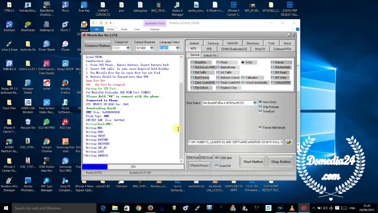378x213 pixels.
Task: Switch to the Samsung tab
Action: [213, 43]
